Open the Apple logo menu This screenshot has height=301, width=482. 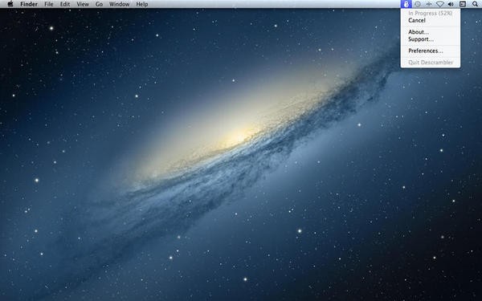[10, 4]
